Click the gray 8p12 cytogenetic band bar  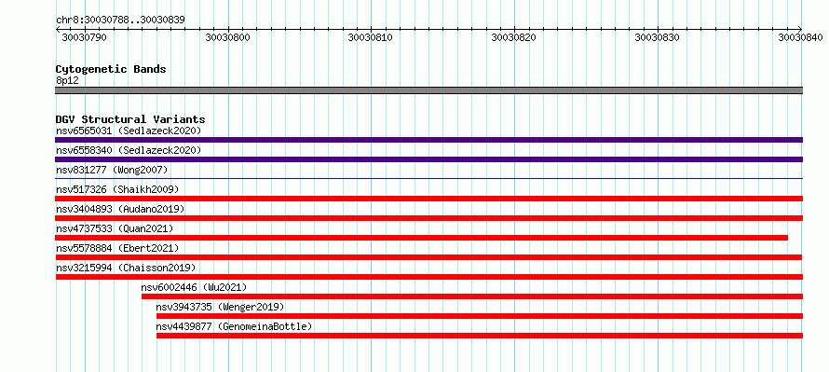click(x=428, y=90)
